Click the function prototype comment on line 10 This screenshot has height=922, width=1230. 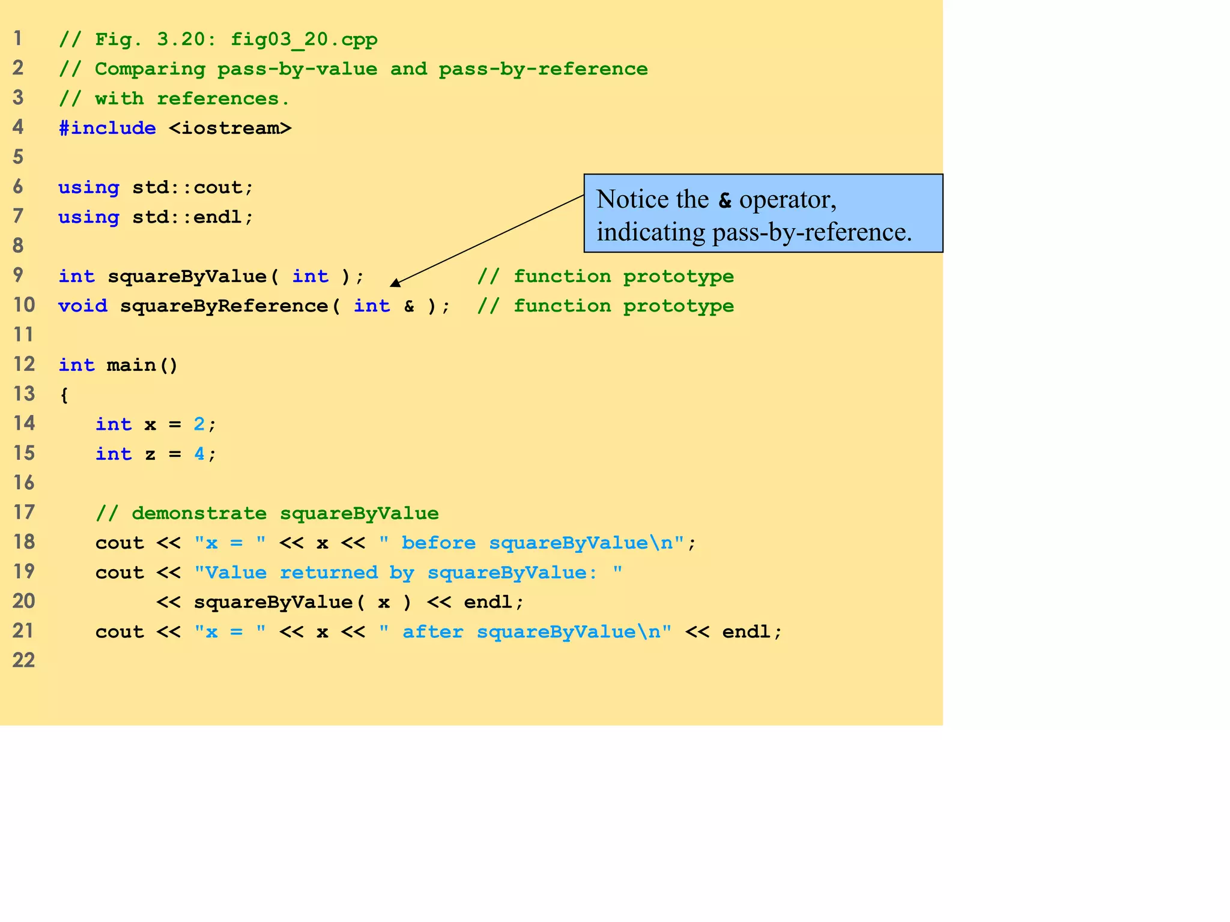coord(605,306)
